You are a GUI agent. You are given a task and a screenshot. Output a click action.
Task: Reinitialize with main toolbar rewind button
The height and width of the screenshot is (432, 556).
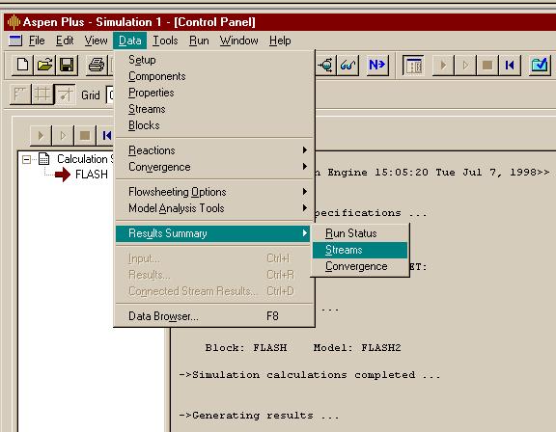pyautogui.click(x=510, y=66)
